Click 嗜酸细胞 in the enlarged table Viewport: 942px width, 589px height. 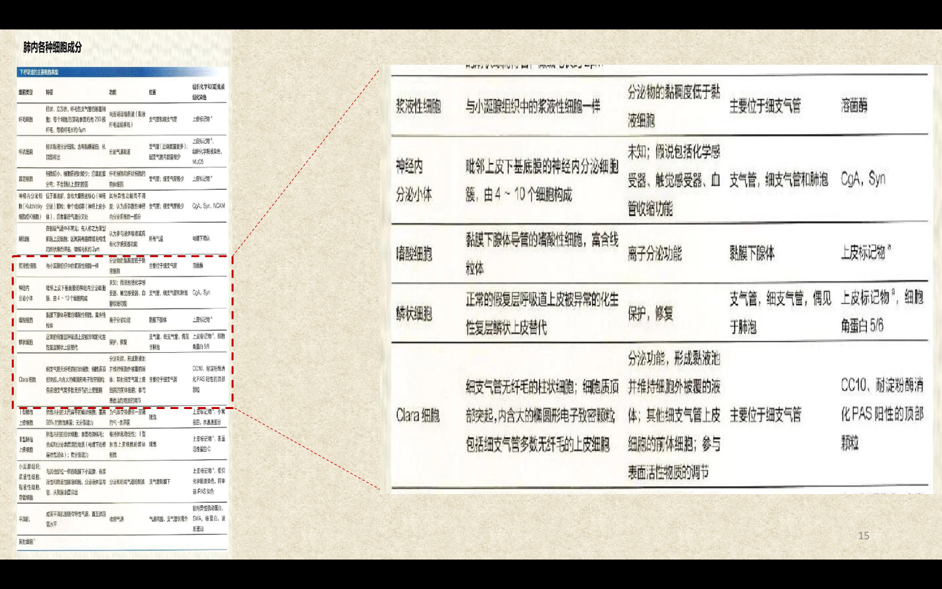[x=414, y=254]
